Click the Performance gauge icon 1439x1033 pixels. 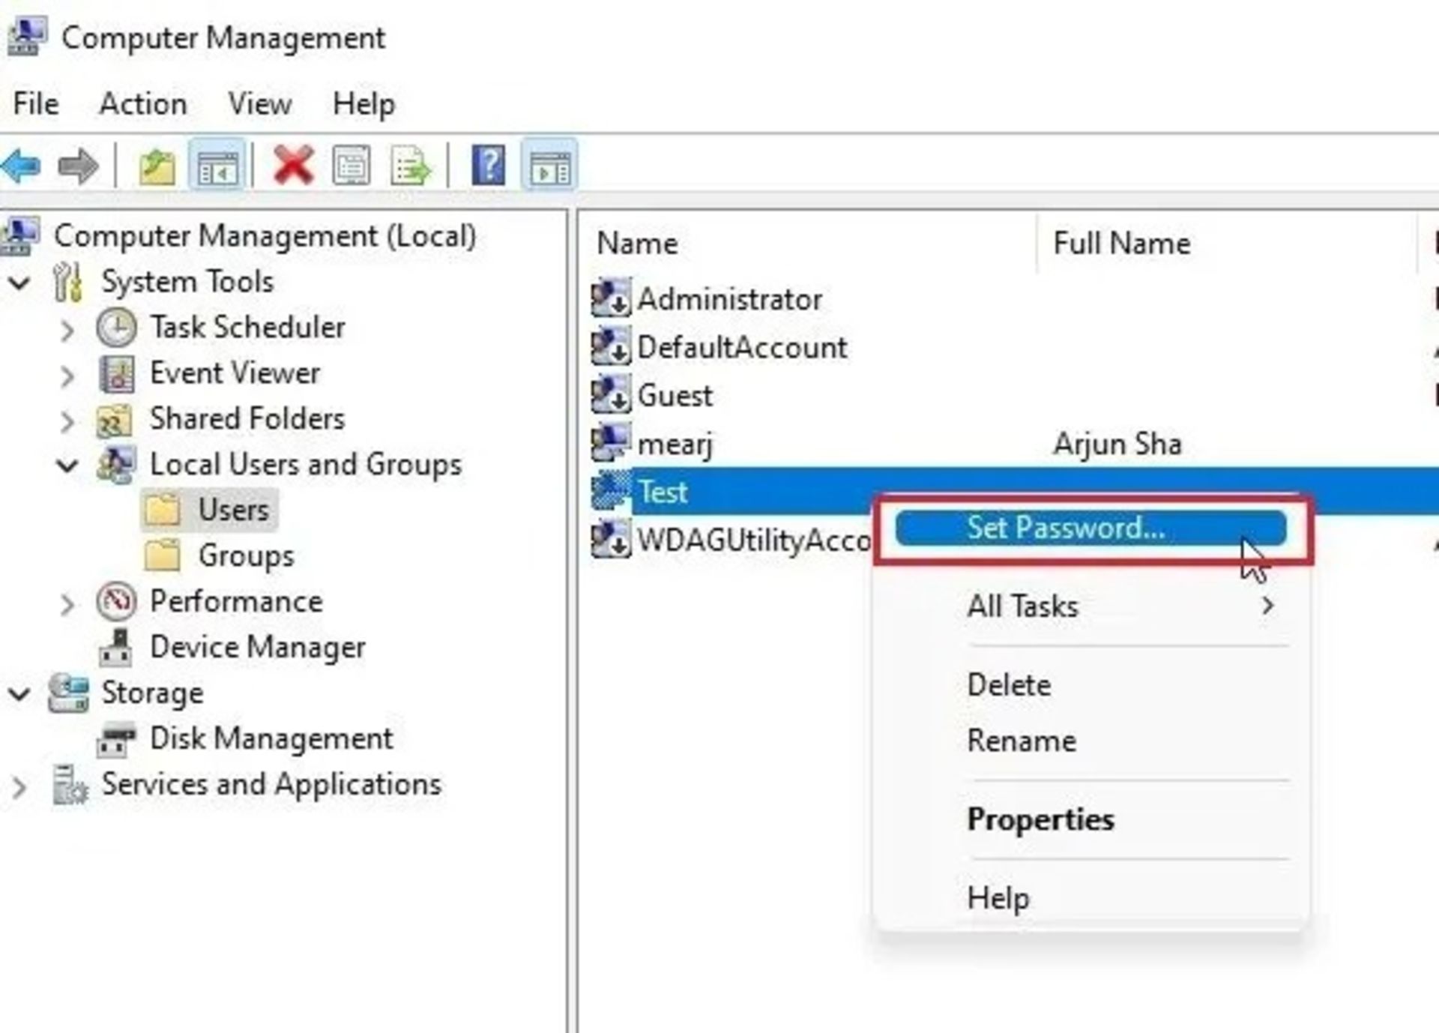116,601
